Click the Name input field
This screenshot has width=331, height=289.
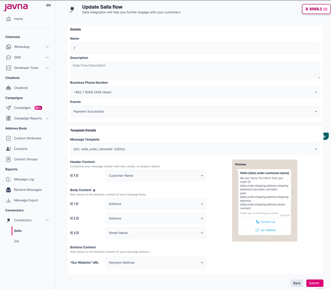pos(195,48)
